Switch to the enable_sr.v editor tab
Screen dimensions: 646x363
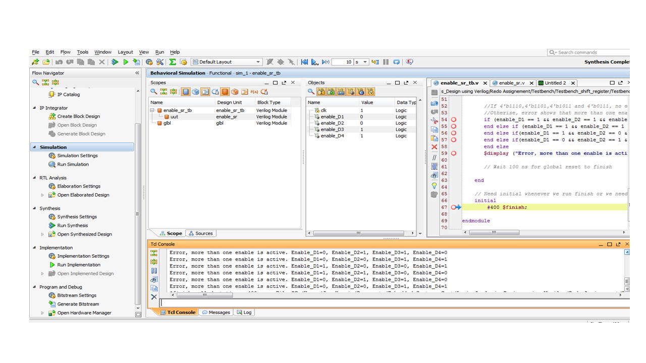tap(509, 83)
